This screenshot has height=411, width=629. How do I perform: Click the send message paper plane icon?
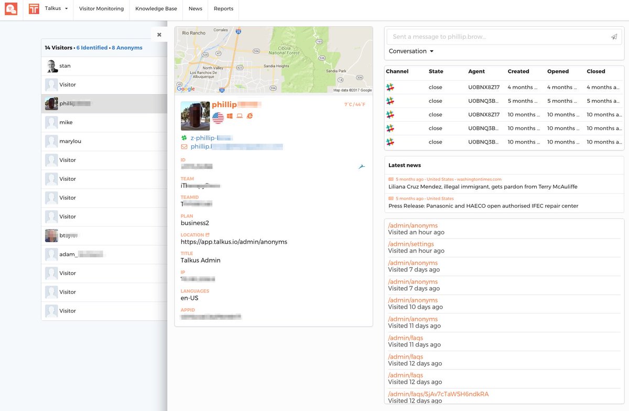tap(614, 37)
